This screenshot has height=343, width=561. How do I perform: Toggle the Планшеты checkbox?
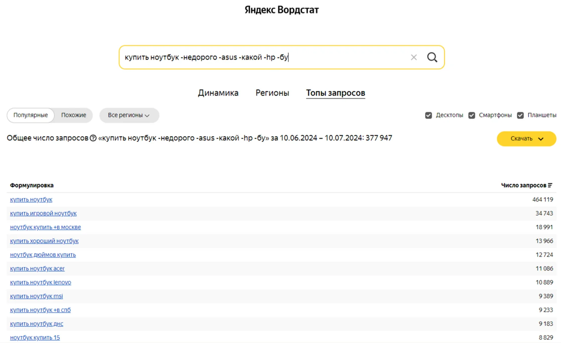520,115
